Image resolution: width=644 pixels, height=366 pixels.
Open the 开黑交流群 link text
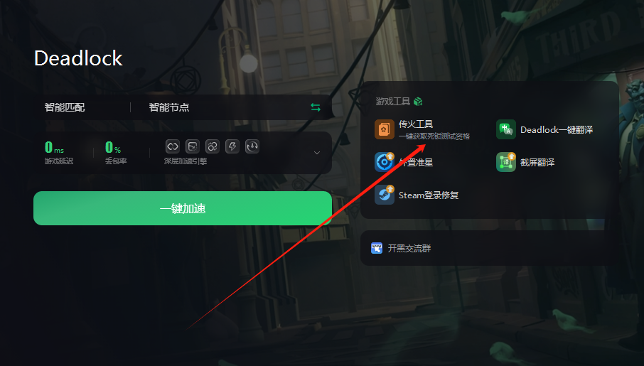click(x=409, y=249)
